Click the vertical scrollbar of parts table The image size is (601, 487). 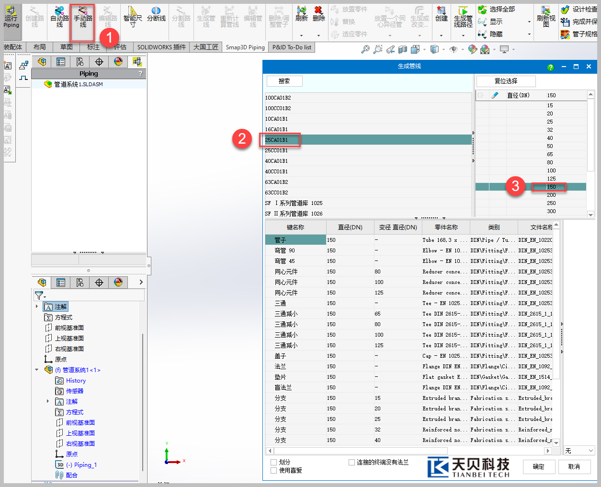(556, 304)
